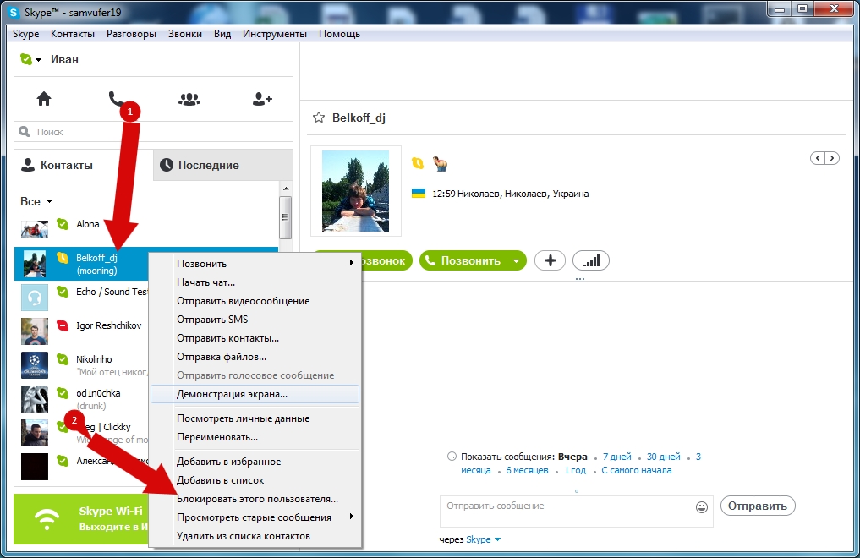860x558 pixels.
Task: Choose Удалить из списка контактов
Action: (x=255, y=536)
